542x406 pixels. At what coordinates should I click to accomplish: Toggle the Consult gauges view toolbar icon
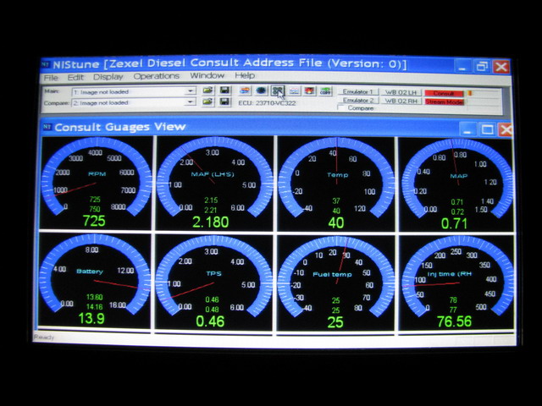click(278, 91)
